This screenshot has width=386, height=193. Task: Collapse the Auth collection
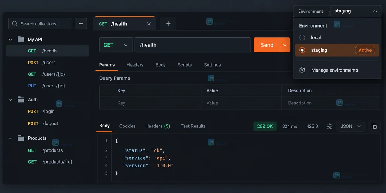click(x=11, y=100)
